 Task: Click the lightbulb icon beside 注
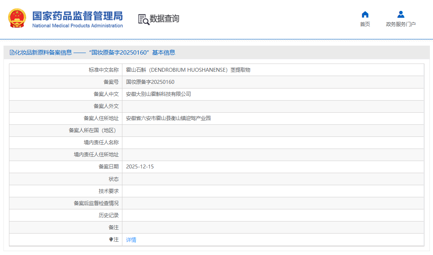pyautogui.click(x=111, y=239)
